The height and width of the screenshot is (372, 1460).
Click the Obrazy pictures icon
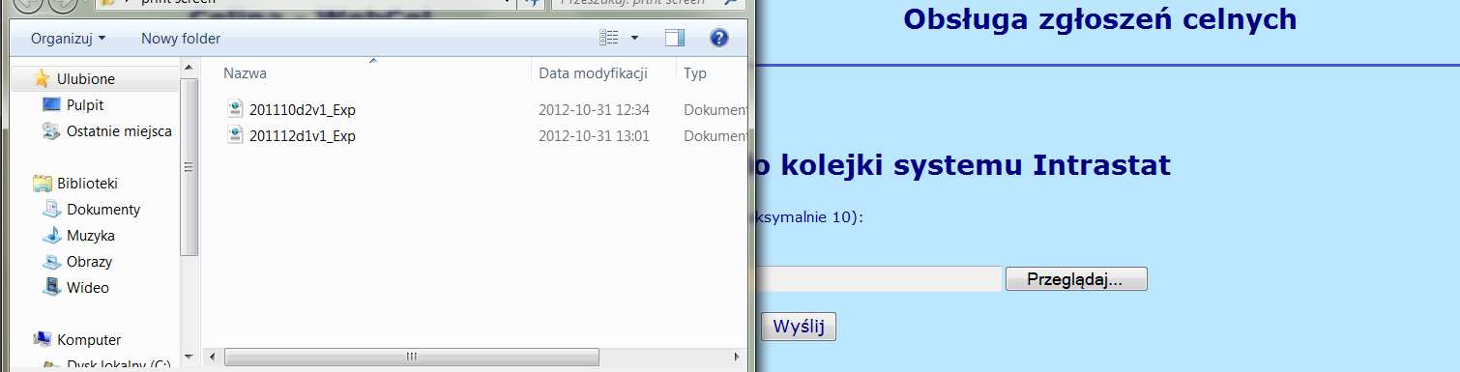(51, 262)
